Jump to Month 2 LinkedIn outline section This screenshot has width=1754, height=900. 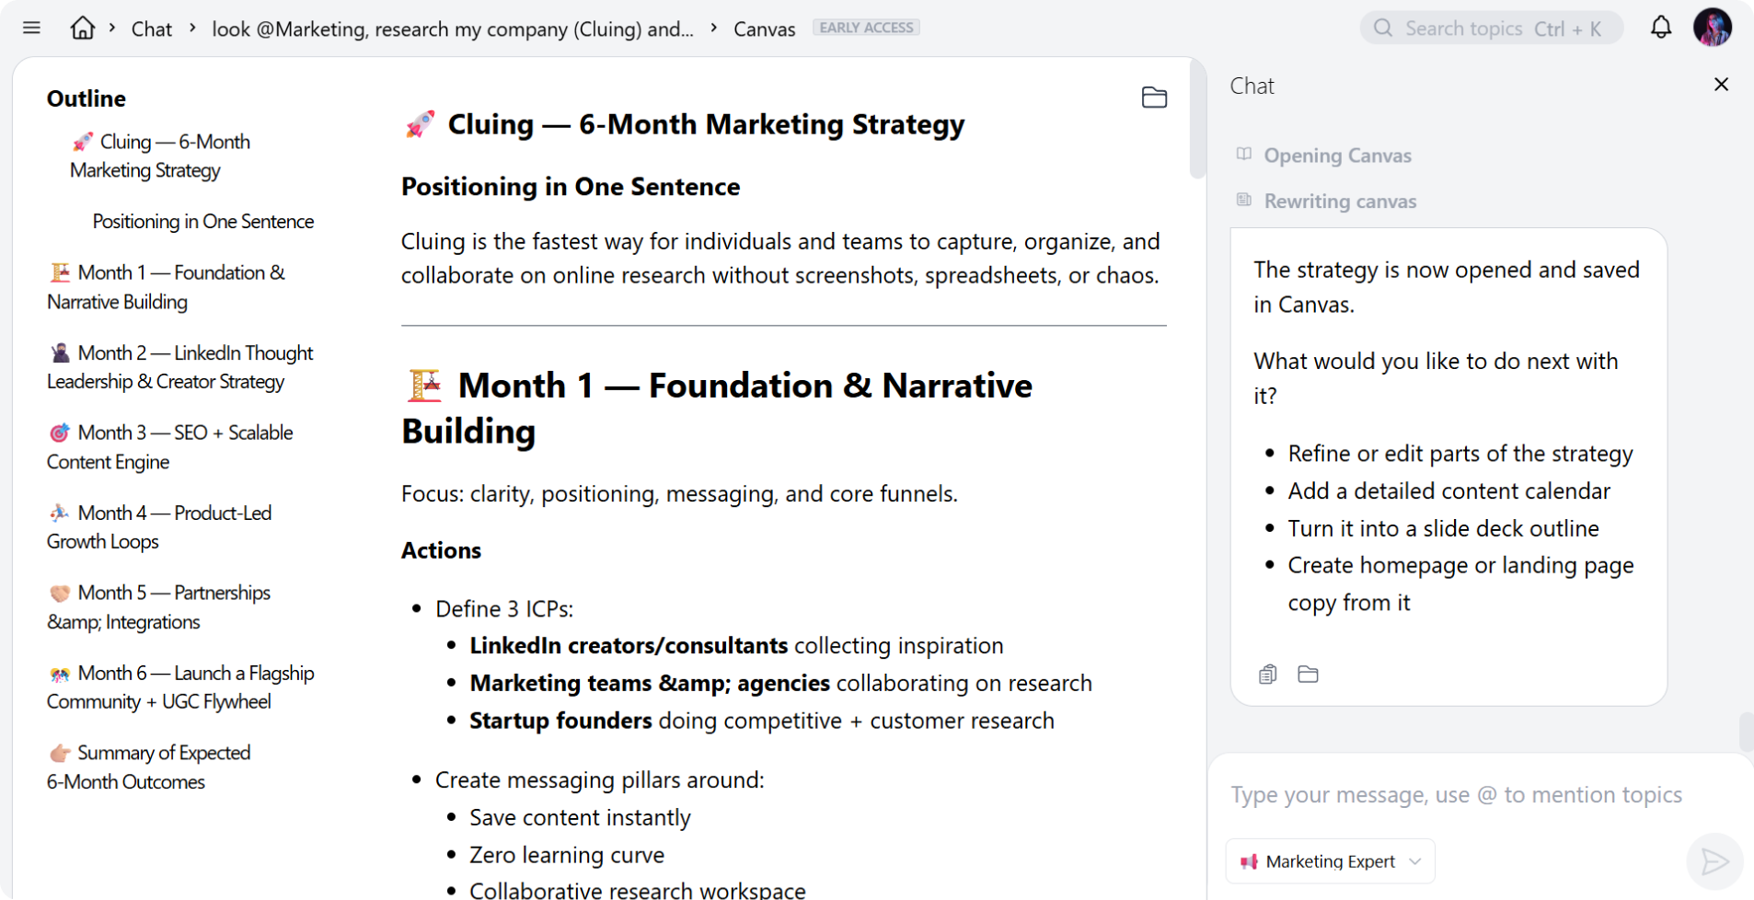[180, 367]
